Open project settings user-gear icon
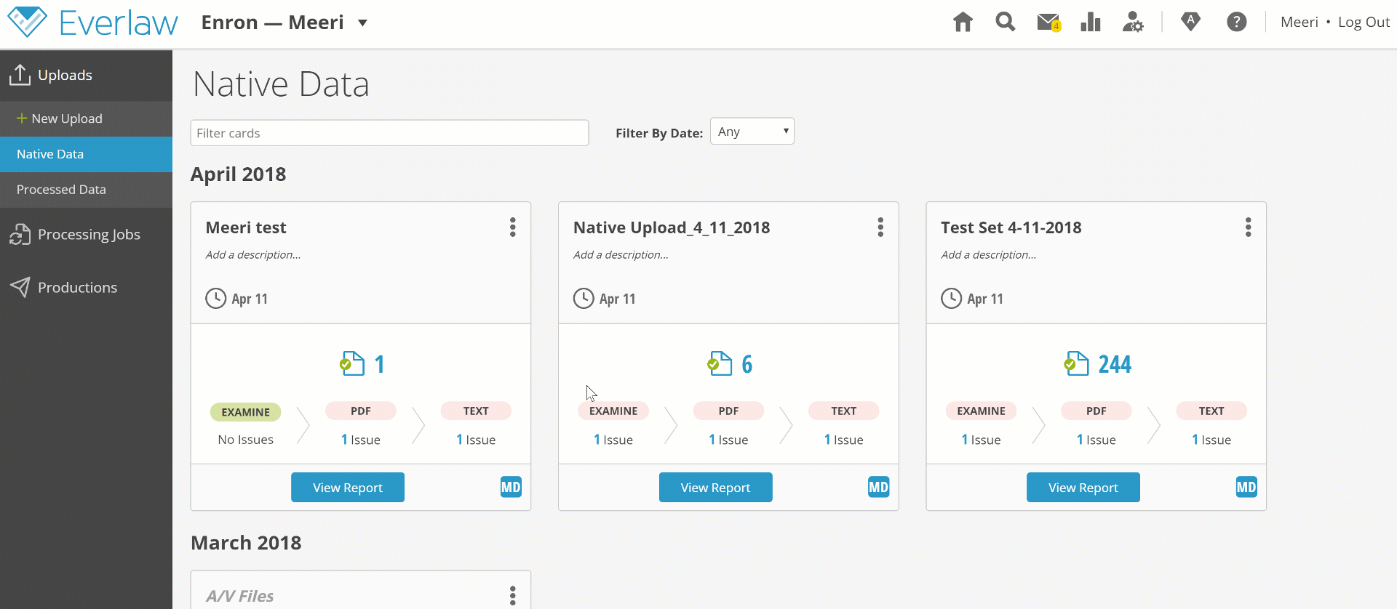The width and height of the screenshot is (1397, 609). pos(1133,22)
